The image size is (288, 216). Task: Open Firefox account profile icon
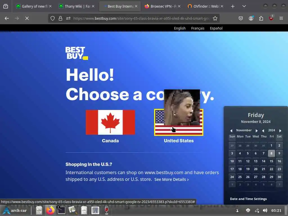251,18
